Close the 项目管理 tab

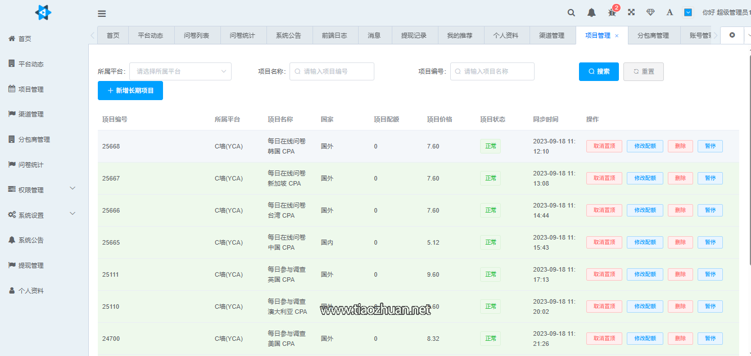[617, 35]
